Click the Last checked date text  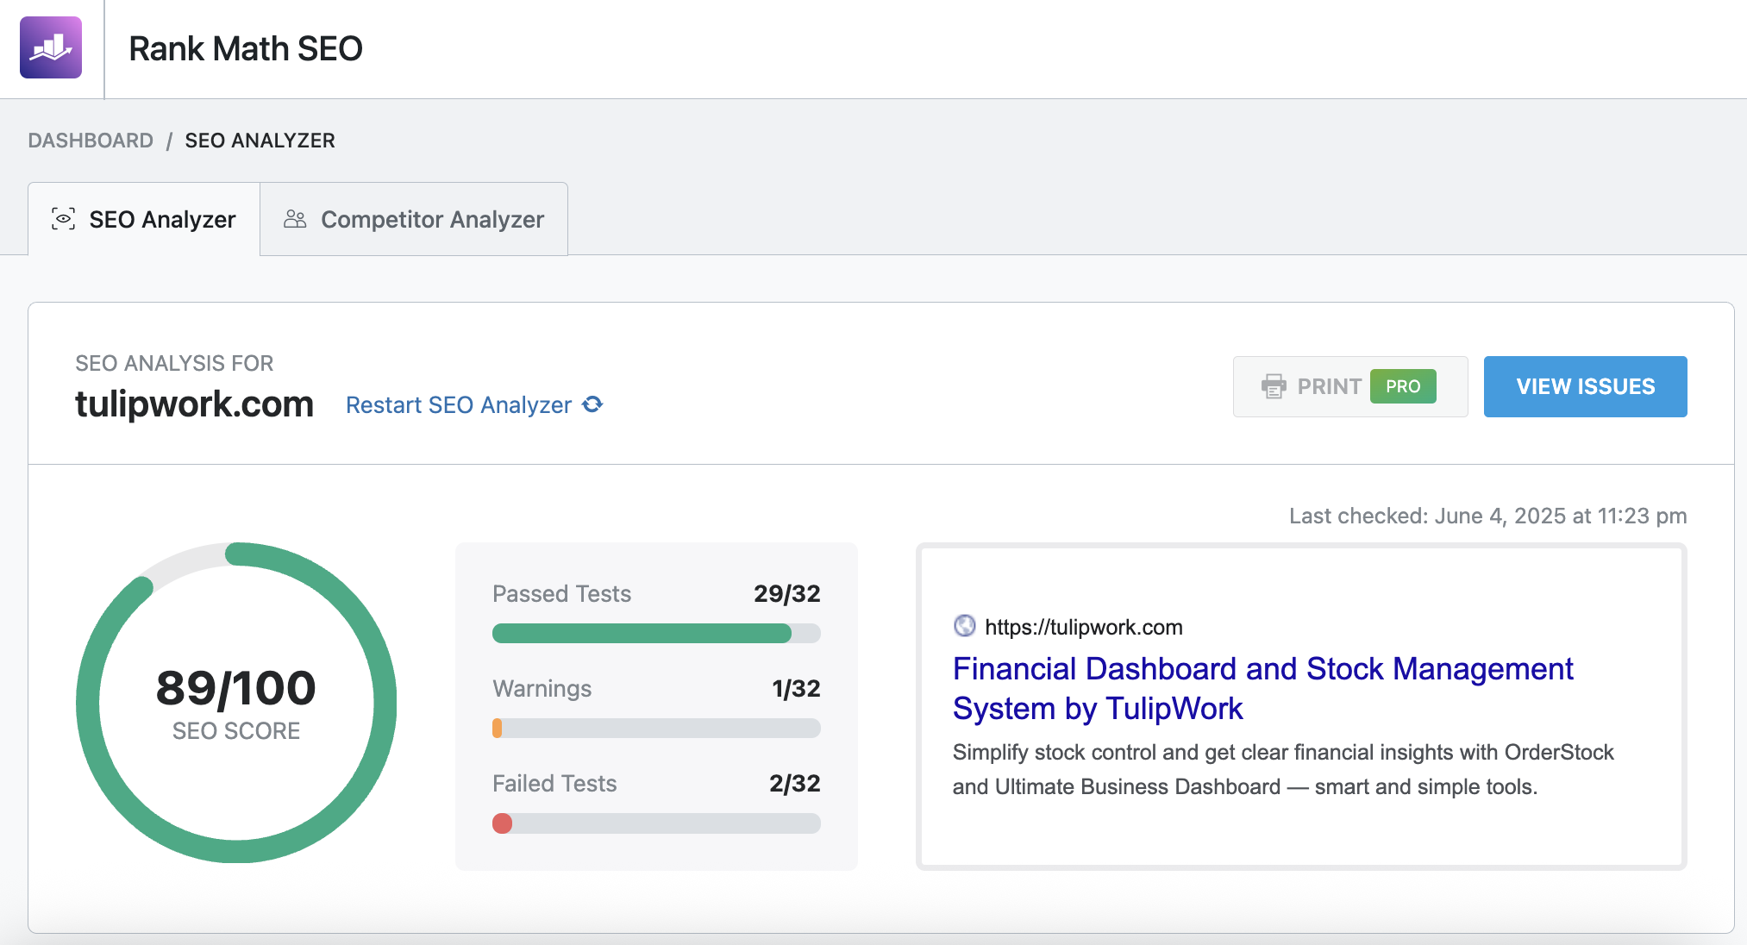pos(1487,516)
